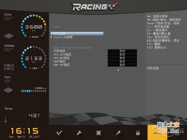
Task: Click the O.N.E heading text
Action: (57, 27)
